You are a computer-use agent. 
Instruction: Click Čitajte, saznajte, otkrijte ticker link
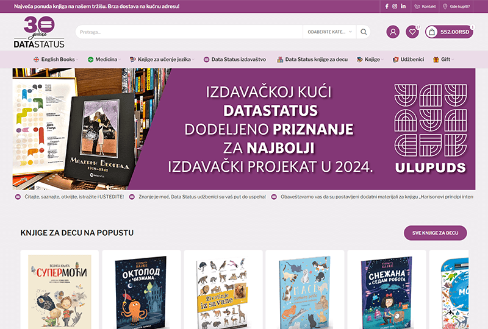pos(74,197)
